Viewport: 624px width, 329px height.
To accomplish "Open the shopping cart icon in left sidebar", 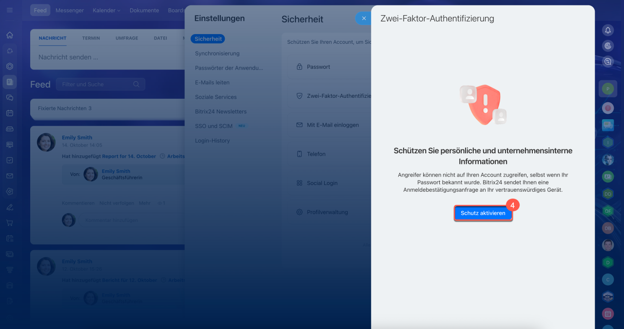I will pyautogui.click(x=10, y=222).
